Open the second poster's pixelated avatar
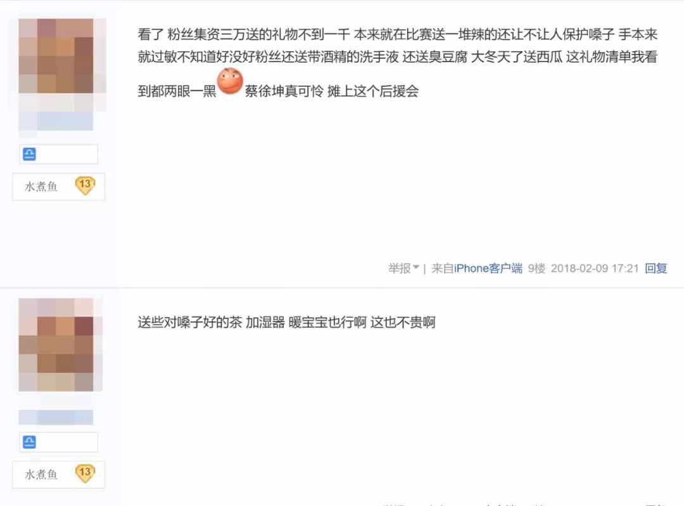Viewport: 684px width, 506px height. (60, 344)
